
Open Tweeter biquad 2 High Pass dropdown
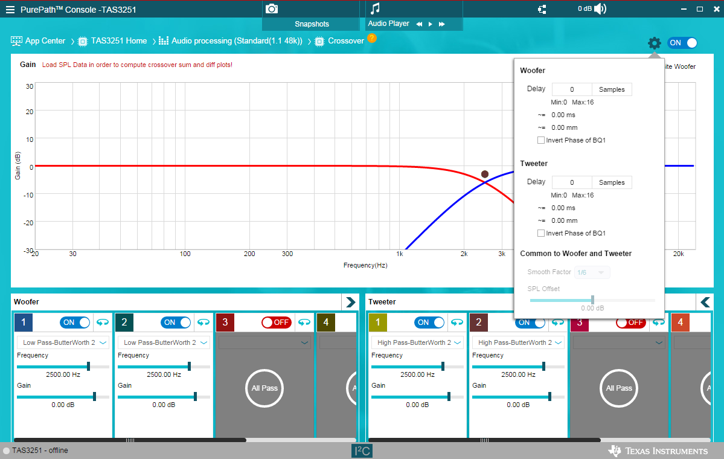click(x=518, y=342)
